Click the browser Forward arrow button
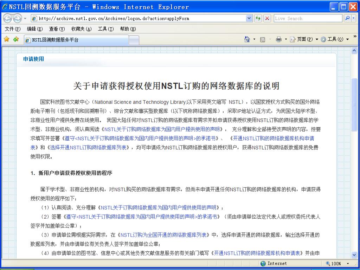Screen dimensions: 360x270 tap(17, 18)
